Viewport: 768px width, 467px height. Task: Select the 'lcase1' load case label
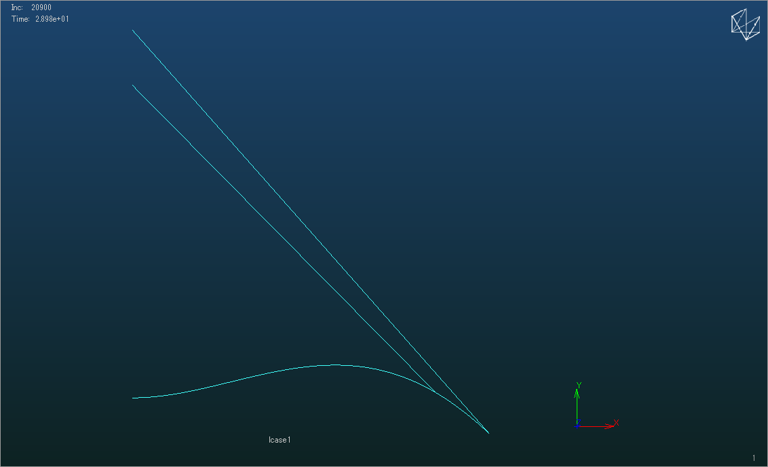280,440
